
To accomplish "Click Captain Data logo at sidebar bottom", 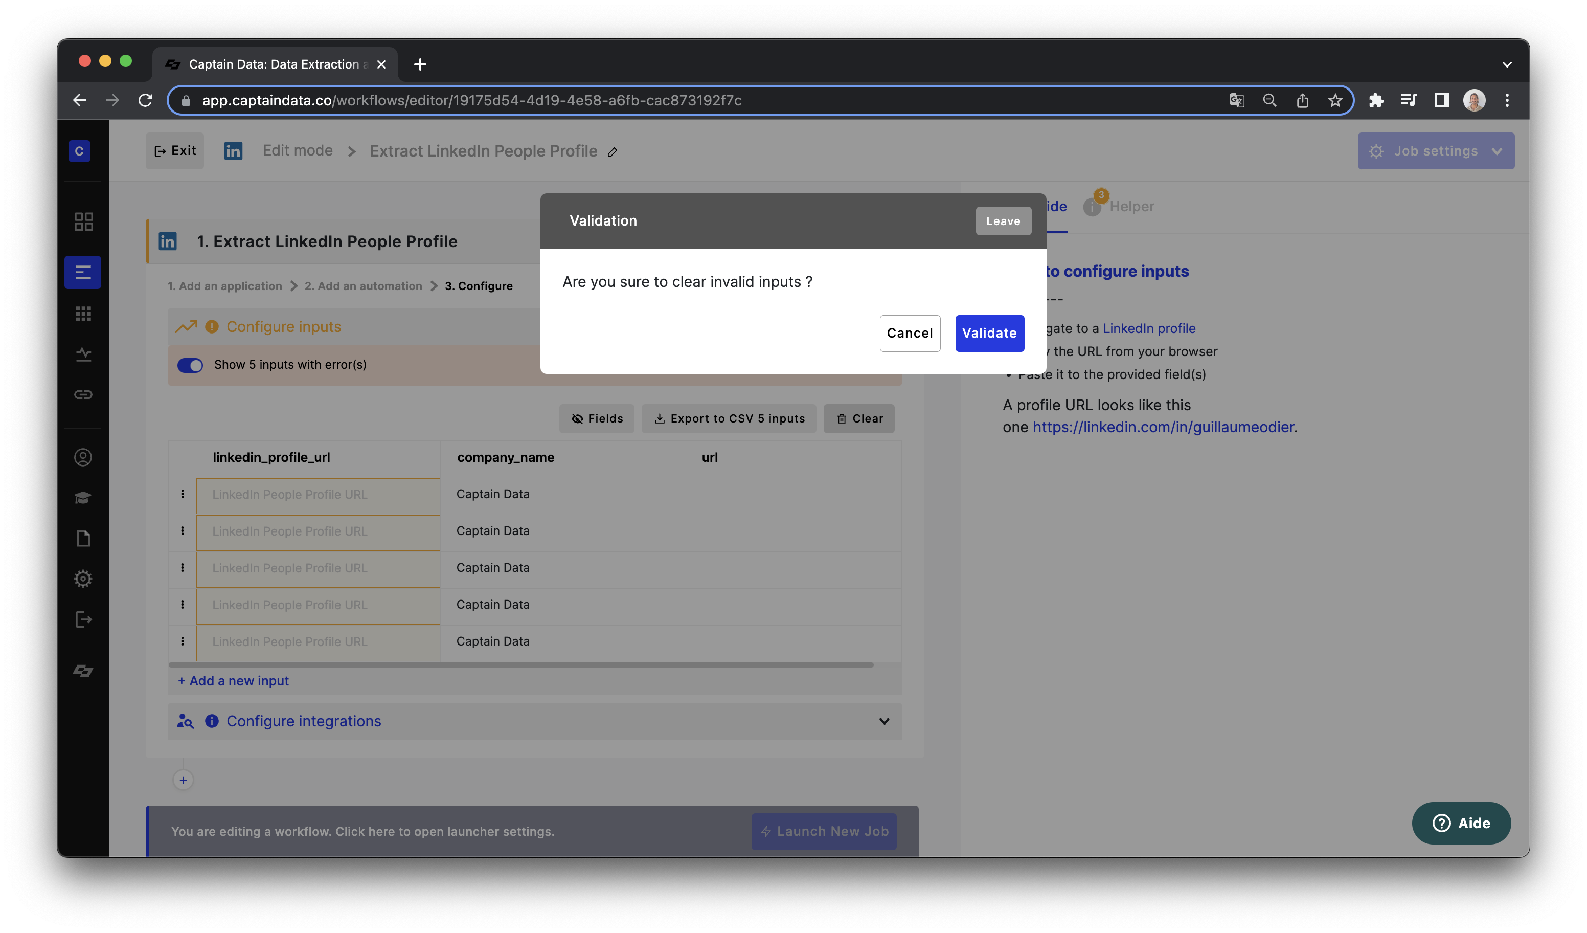I will pyautogui.click(x=83, y=671).
